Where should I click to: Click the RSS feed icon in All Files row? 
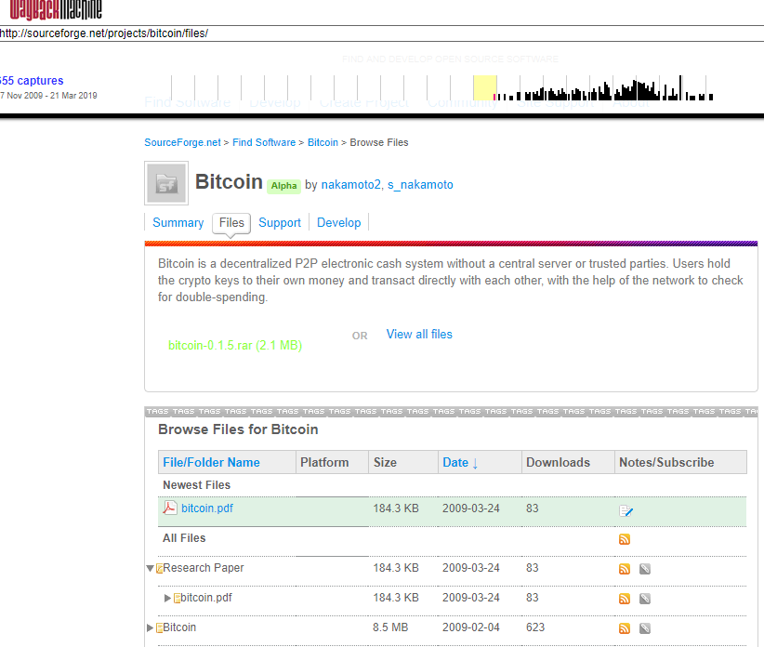(625, 539)
